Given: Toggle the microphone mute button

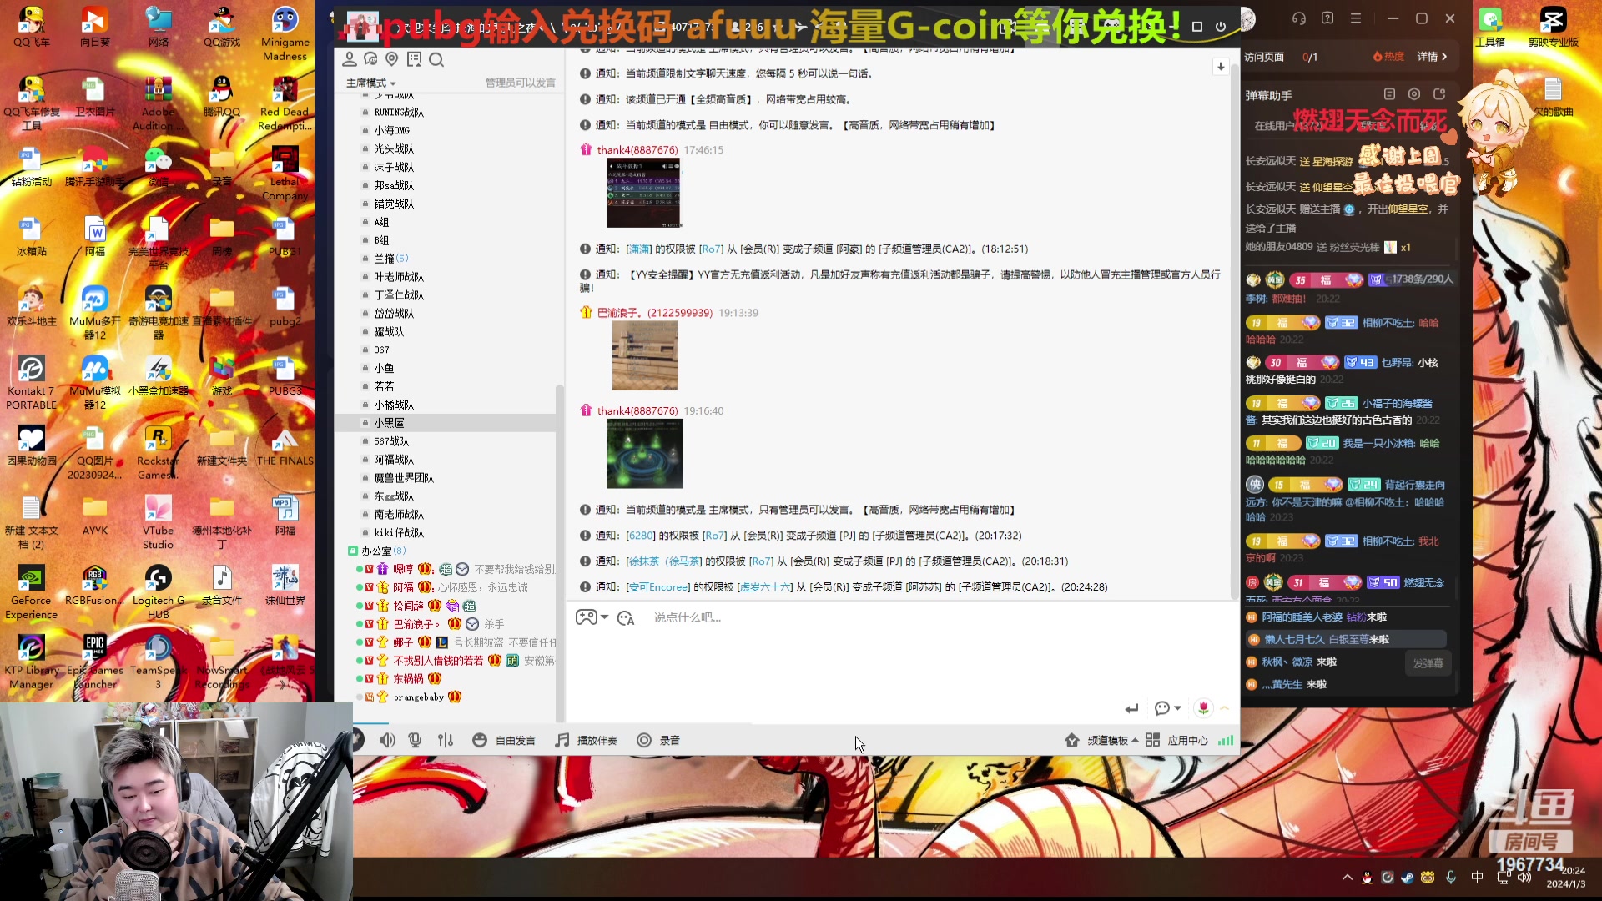Looking at the screenshot, I should click(415, 740).
